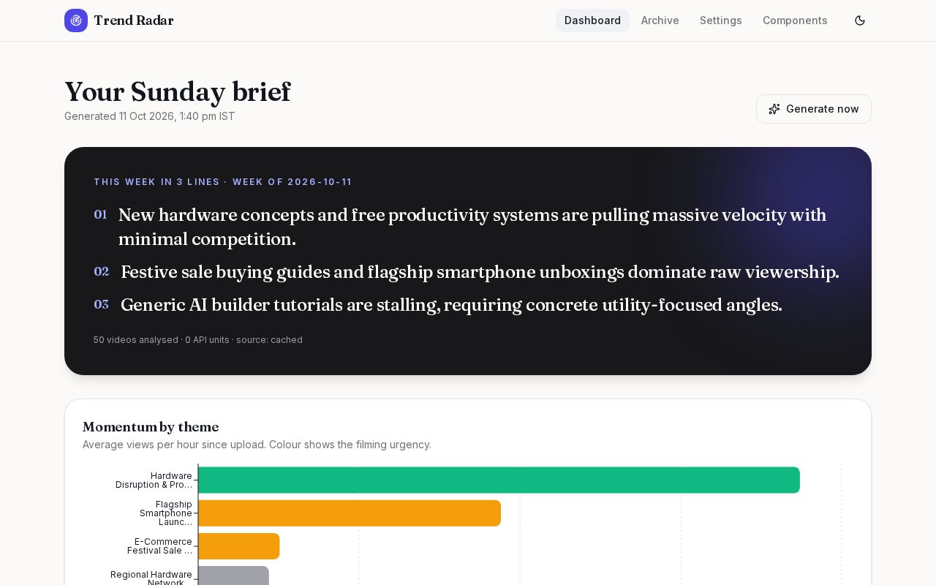Click the 'Hardware Disruption & Pro…' axis label

point(154,480)
